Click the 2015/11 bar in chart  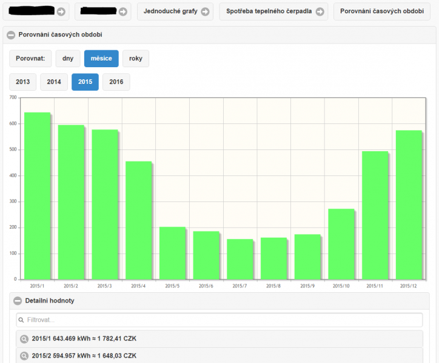pyautogui.click(x=375, y=215)
